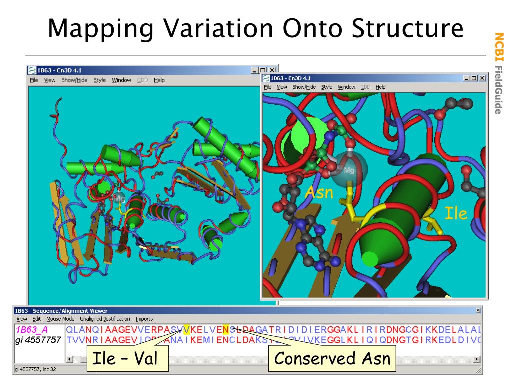512x384 pixels.
Task: Select the gi 4557757 sequence row label
Action: click(x=38, y=340)
